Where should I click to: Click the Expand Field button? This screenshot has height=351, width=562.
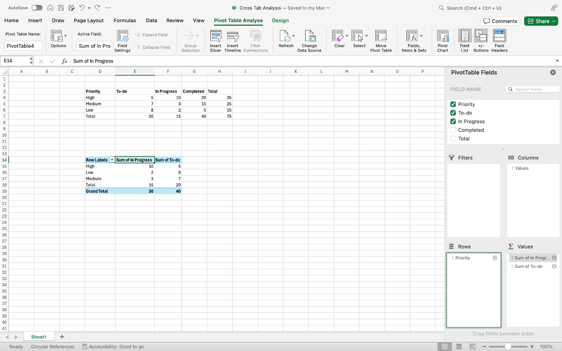pyautogui.click(x=151, y=34)
